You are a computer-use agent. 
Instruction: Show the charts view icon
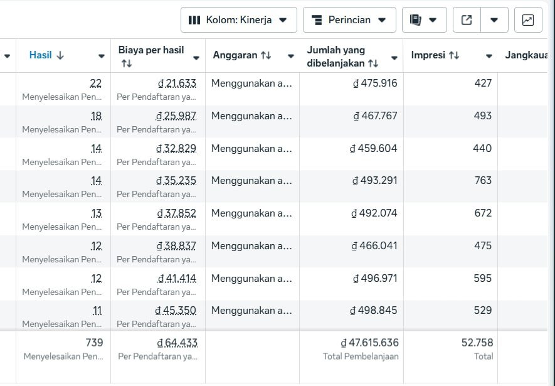pos(528,20)
